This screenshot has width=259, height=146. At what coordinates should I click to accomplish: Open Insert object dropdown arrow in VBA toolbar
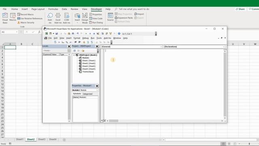pyautogui.click(x=53, y=34)
